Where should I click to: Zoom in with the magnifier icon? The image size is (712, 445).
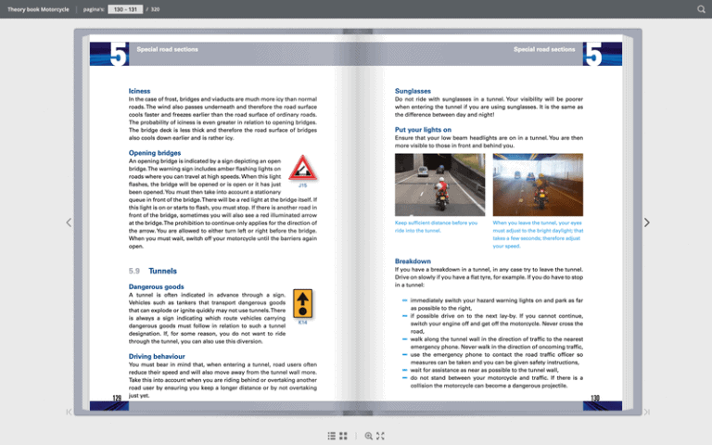coord(369,435)
